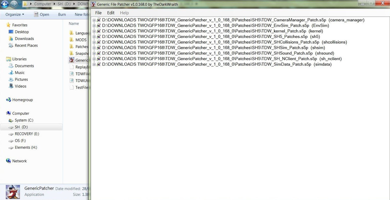Screen dimensions: 390x200
Task: Click the Open button in Explorer toolbar
Action: coord(41,14)
